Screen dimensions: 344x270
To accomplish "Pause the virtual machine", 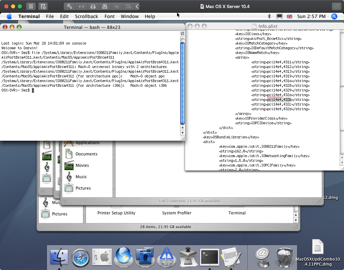I will point(31,6).
